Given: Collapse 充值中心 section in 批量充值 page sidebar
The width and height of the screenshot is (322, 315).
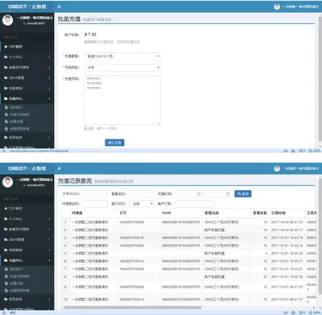Looking at the screenshot, I should coord(27,98).
